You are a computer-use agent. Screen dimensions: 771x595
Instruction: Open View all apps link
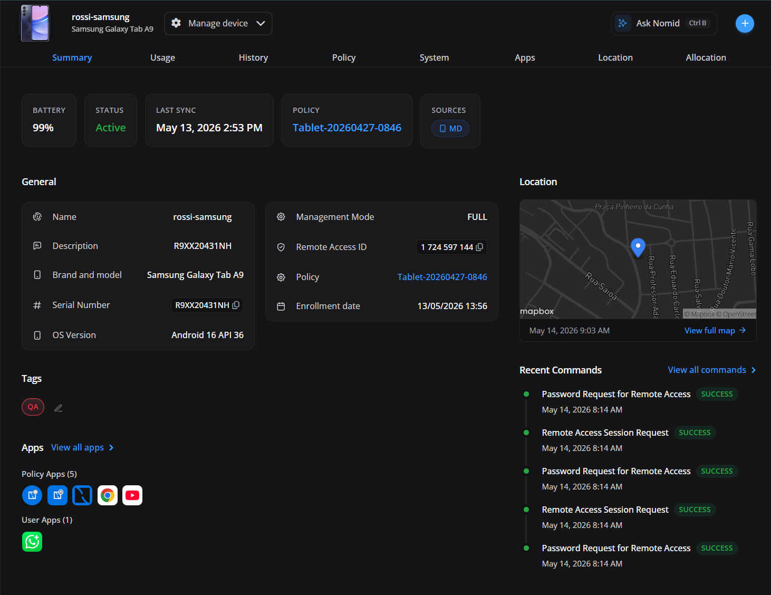pos(82,447)
